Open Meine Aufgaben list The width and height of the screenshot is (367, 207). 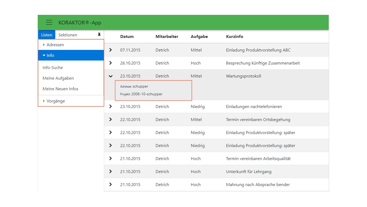58,78
